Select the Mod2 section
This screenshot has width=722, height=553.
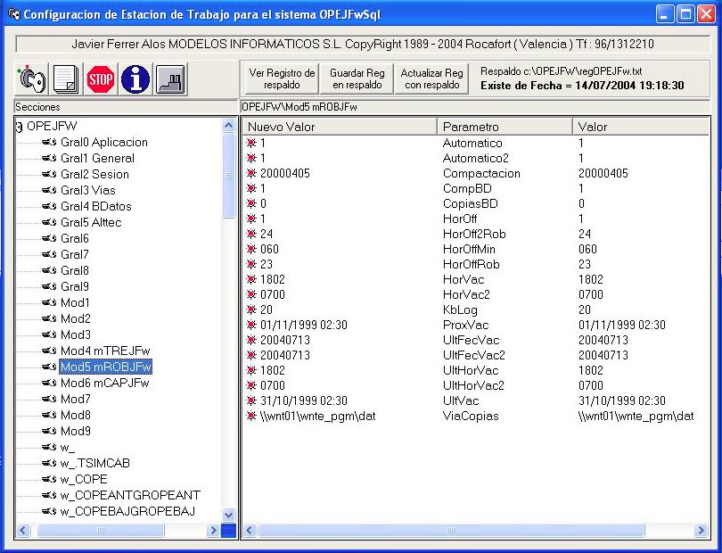coord(76,319)
